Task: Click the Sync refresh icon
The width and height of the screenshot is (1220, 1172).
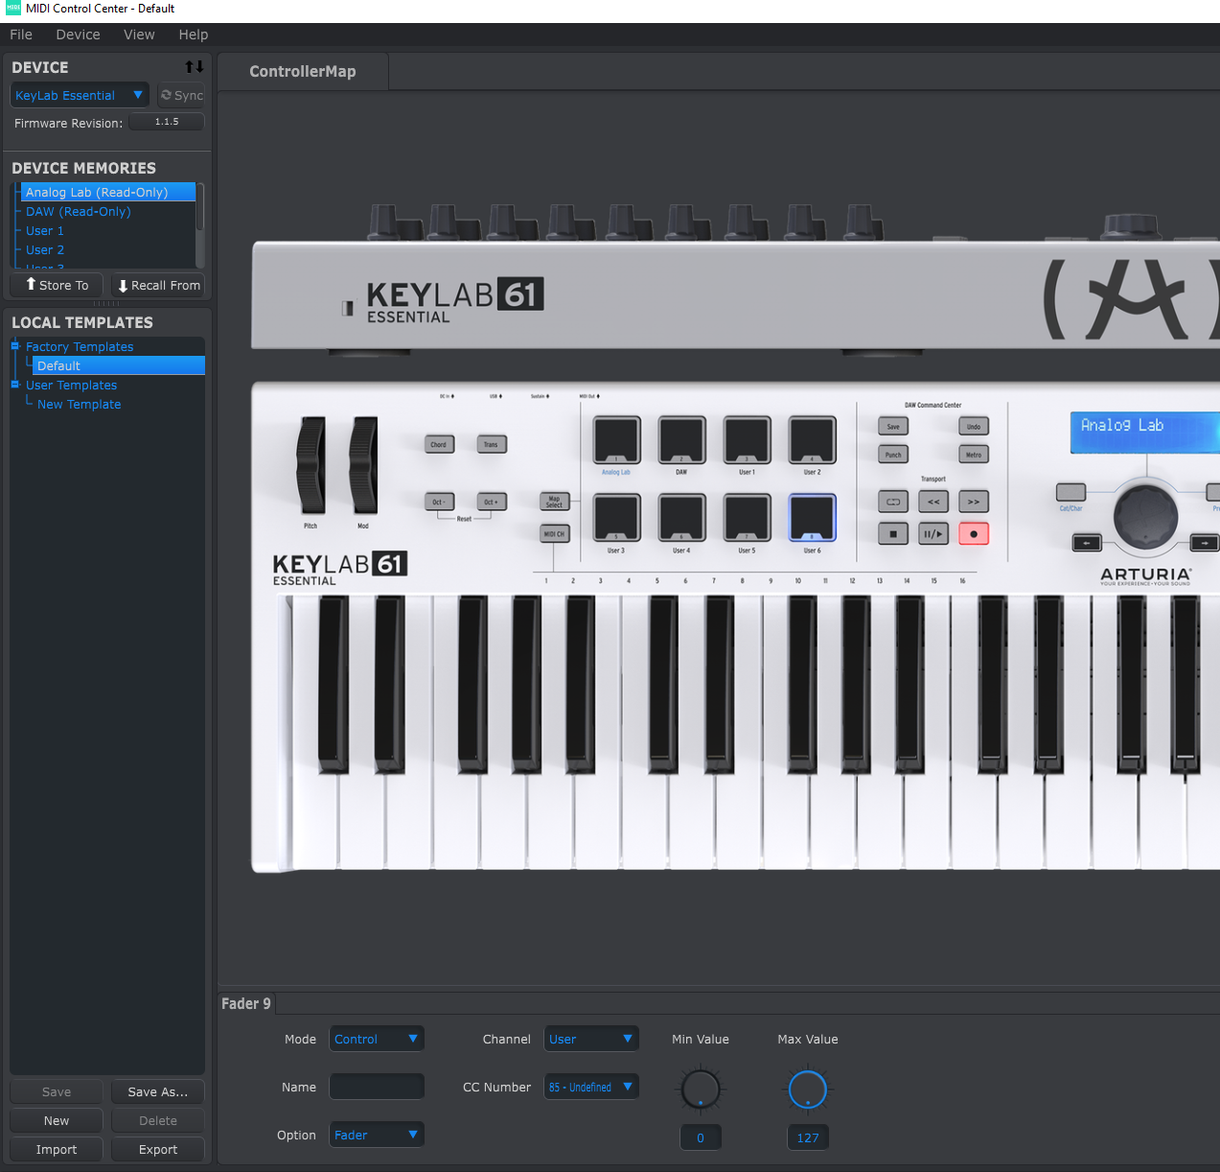Action: (x=167, y=95)
